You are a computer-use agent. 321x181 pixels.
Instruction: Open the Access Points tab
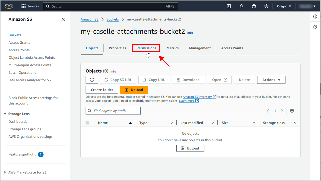[232, 48]
